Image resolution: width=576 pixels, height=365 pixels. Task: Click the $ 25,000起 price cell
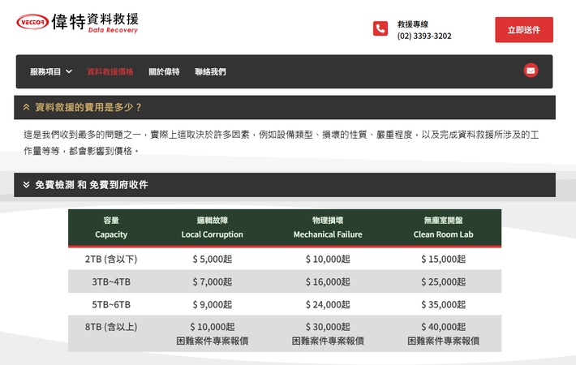[444, 281]
